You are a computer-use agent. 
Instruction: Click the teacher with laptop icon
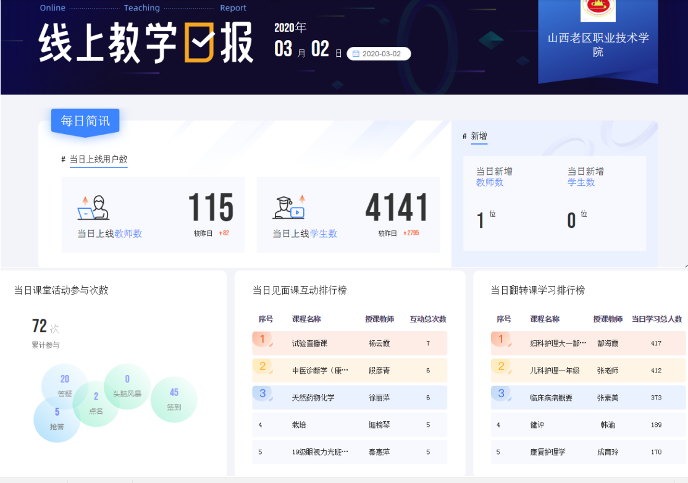[x=93, y=208]
